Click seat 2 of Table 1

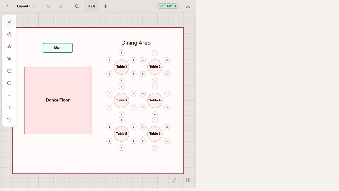[x=133, y=60]
